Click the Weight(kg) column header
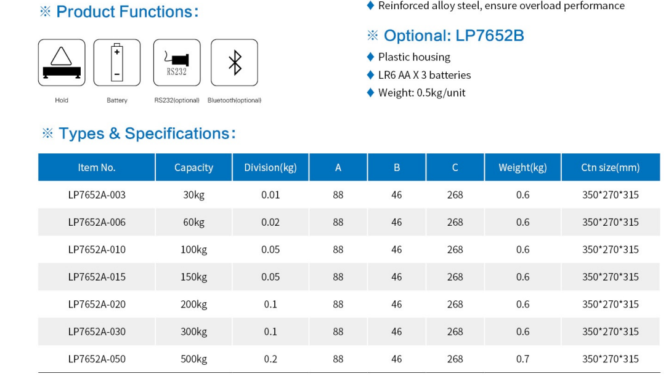This screenshot has height=379, width=666. [x=522, y=167]
